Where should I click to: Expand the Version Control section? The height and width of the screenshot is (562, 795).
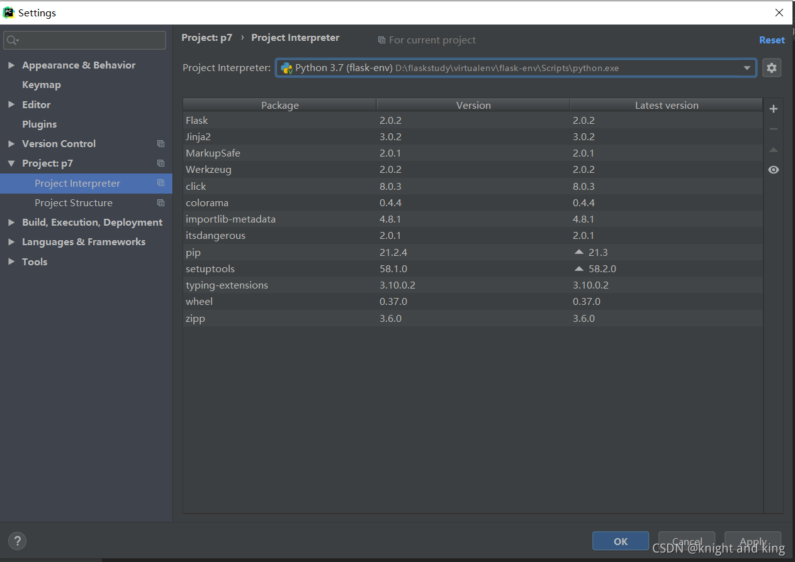coord(11,144)
